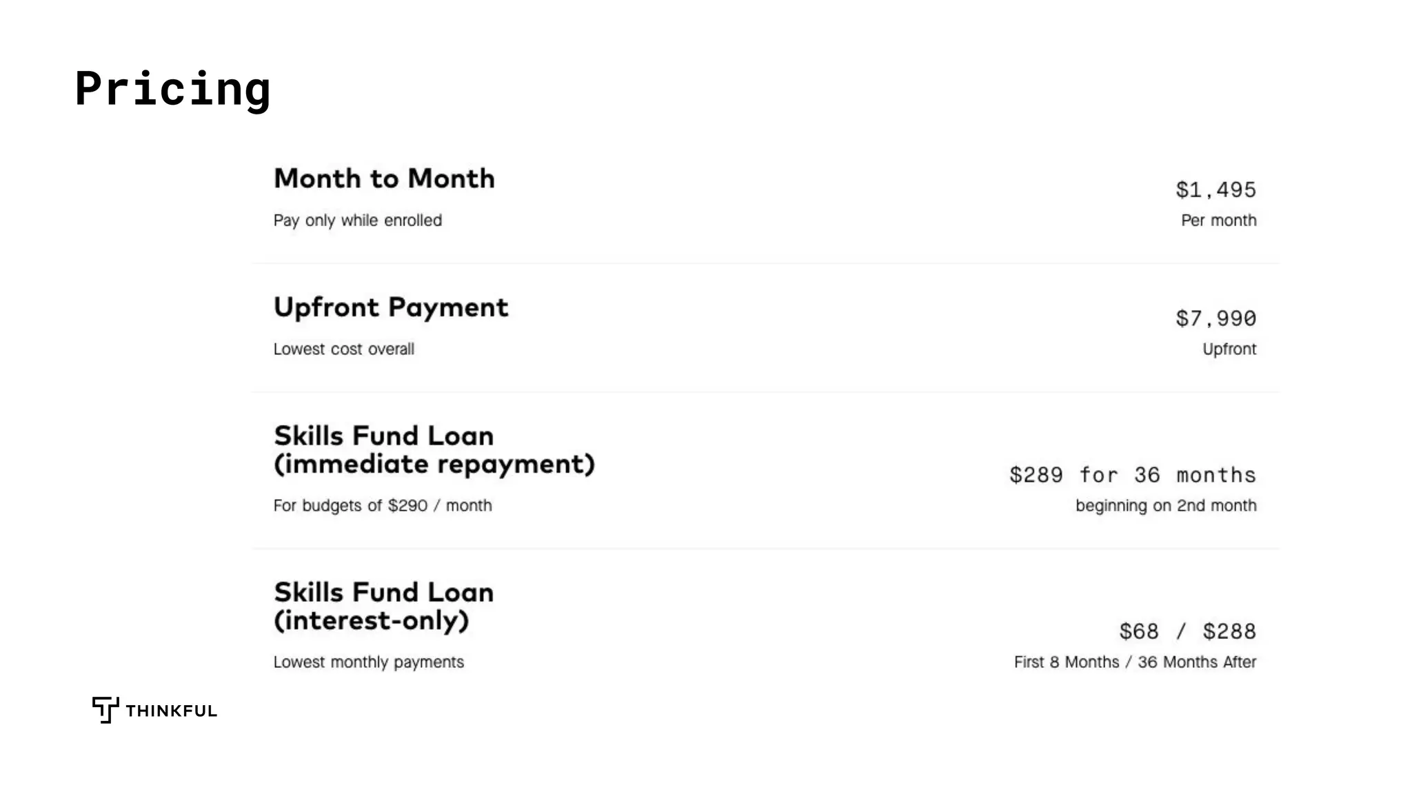Image resolution: width=1412 pixels, height=794 pixels.
Task: Select the Upfront Payment plan heading
Action: (391, 307)
